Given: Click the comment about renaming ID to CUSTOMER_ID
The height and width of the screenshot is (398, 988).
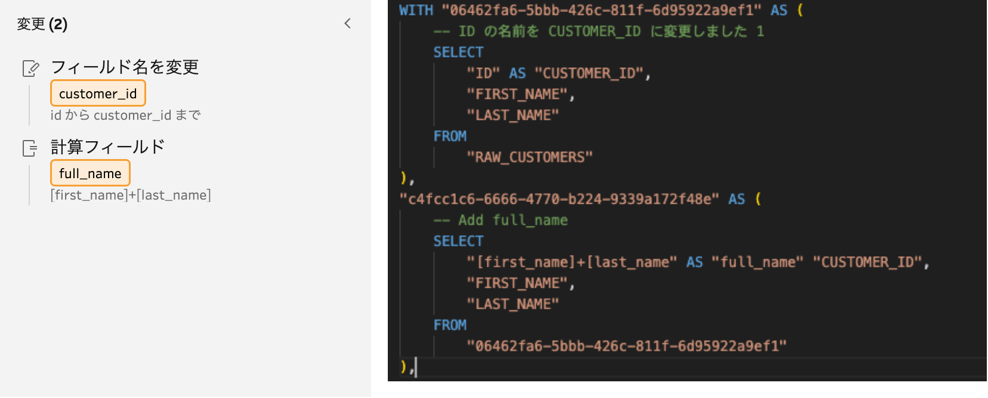Looking at the screenshot, I should pyautogui.click(x=598, y=31).
